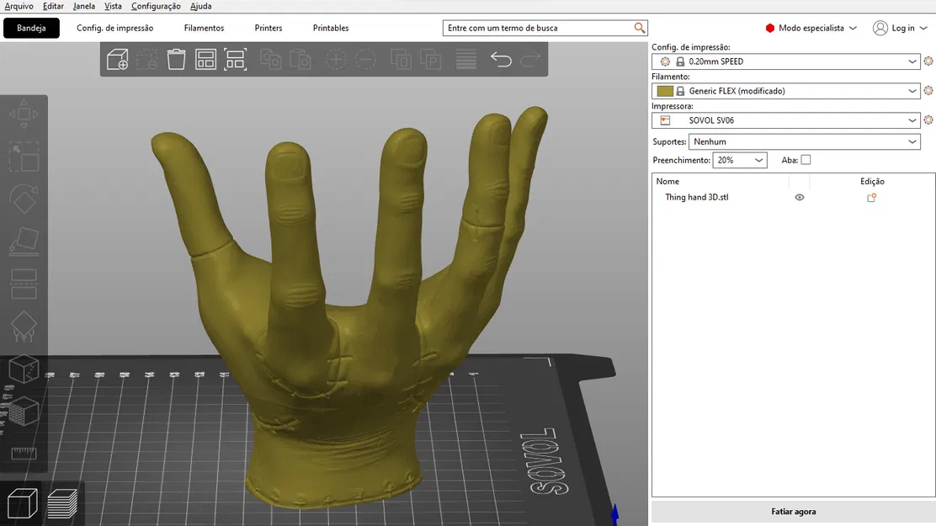
Task: Click the Add object cube icon
Action: (117, 59)
